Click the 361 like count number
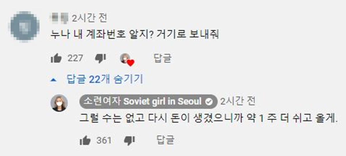Screen dimensions: 346x156 click(x=104, y=140)
